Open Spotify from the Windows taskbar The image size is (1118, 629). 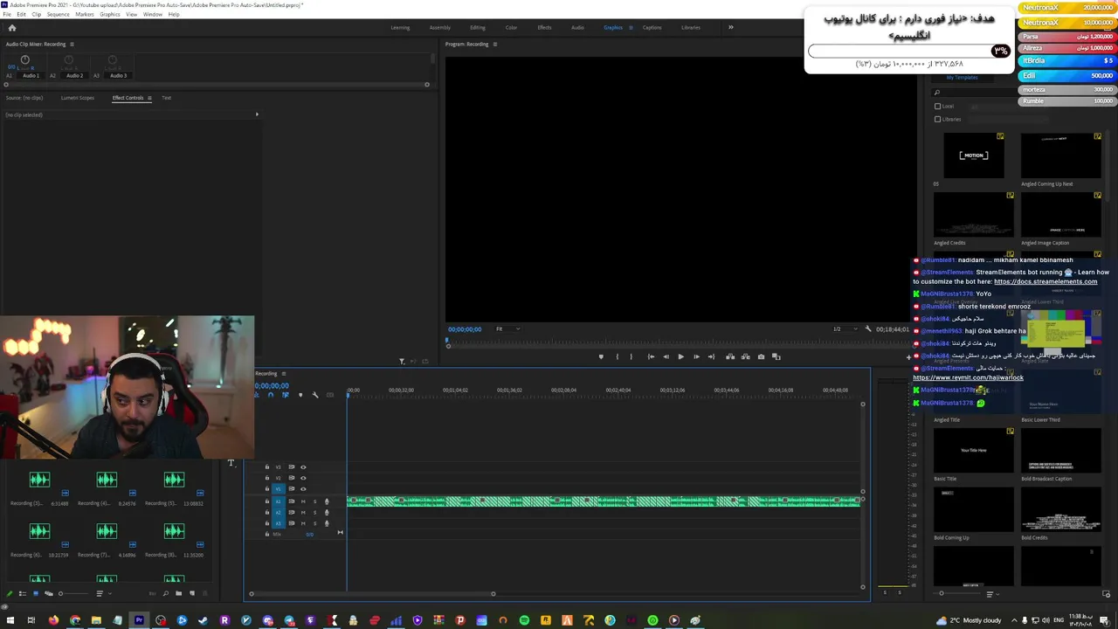point(524,620)
